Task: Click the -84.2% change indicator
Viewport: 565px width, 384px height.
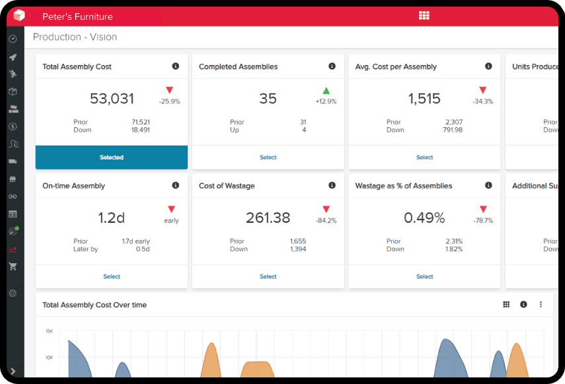Action: pyautogui.click(x=326, y=220)
